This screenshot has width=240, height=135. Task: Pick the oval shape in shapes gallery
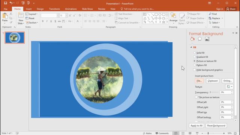click(160, 14)
